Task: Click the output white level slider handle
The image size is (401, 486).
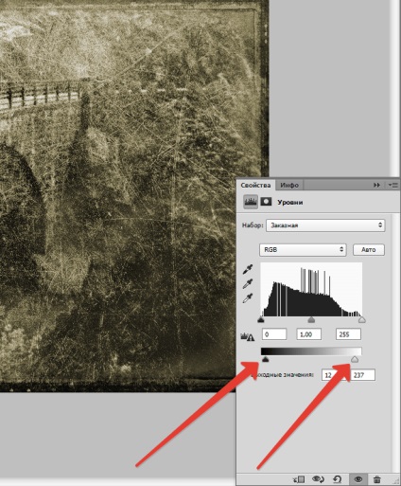Action: tap(355, 359)
